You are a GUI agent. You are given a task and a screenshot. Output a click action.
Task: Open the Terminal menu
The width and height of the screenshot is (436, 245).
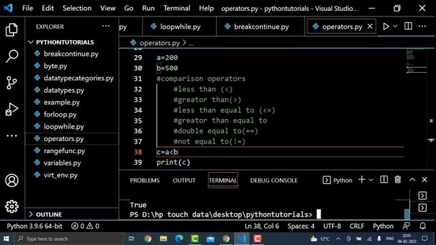click(176, 8)
